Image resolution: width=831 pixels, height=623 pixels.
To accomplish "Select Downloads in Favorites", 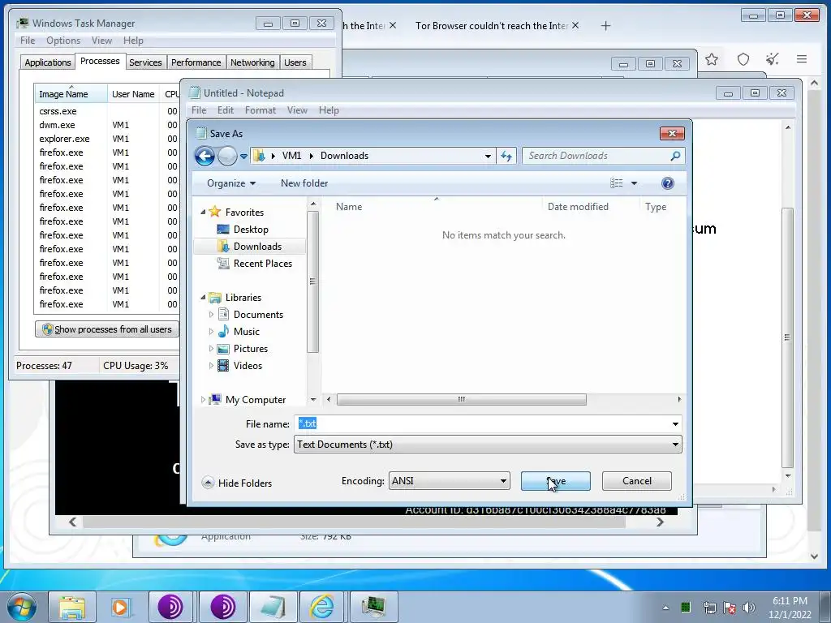I will [257, 247].
